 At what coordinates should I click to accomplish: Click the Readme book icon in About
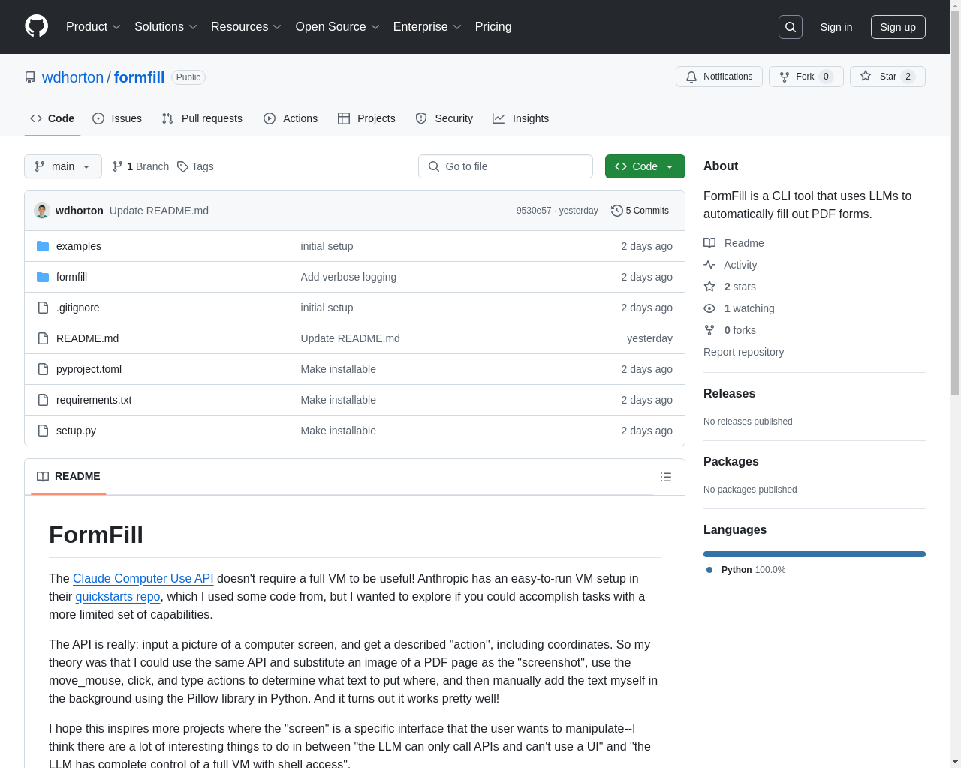click(709, 243)
